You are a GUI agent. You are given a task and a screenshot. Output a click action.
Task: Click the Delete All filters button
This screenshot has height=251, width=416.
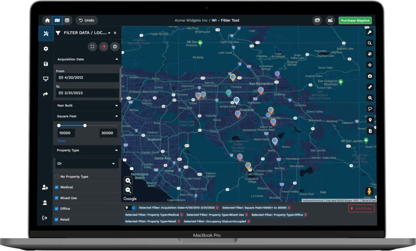pyautogui.click(x=361, y=208)
